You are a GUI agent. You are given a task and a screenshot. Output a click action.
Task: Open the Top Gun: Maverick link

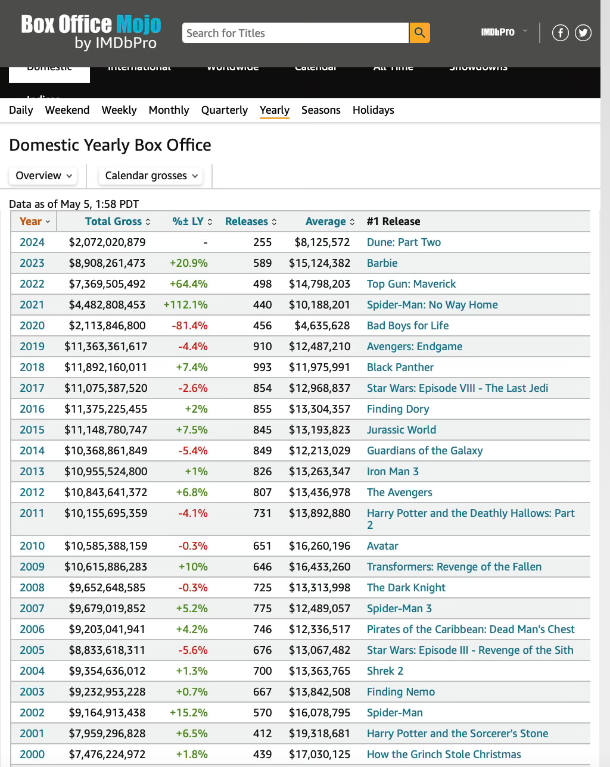tap(412, 284)
